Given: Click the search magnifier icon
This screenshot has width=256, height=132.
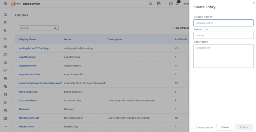Looking at the screenshot, I should (x=55, y=28).
